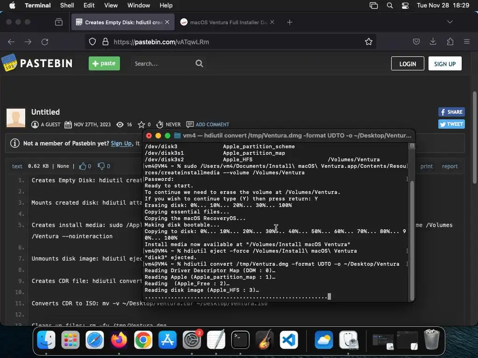Click the menu bar clock
This screenshot has width=478, height=358.
coord(443,6)
